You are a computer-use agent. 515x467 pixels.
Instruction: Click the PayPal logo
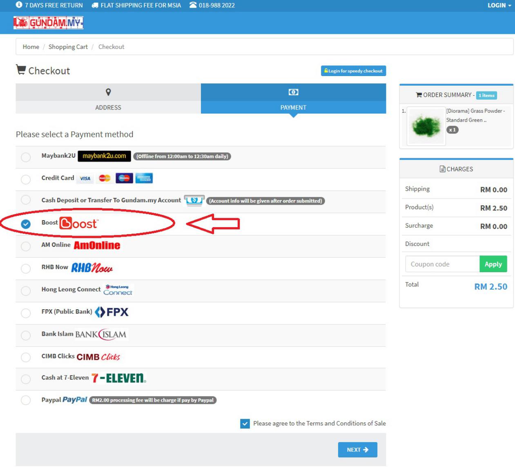(75, 400)
